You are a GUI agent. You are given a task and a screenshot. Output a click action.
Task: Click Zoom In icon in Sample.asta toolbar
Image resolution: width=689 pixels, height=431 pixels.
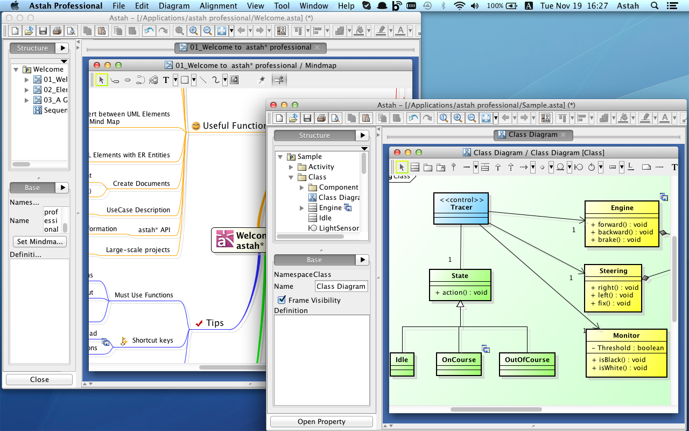click(458, 118)
